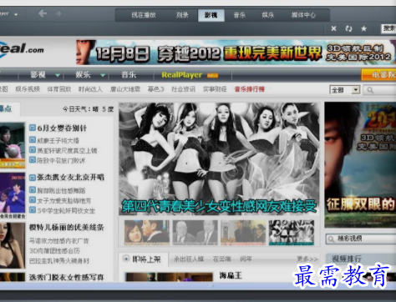The image size is (396, 302).
Task: Open the 娱乐 tab in the player bar
Action: pyautogui.click(x=268, y=15)
